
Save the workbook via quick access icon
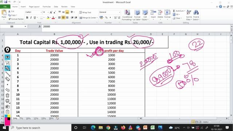click(6, 2)
